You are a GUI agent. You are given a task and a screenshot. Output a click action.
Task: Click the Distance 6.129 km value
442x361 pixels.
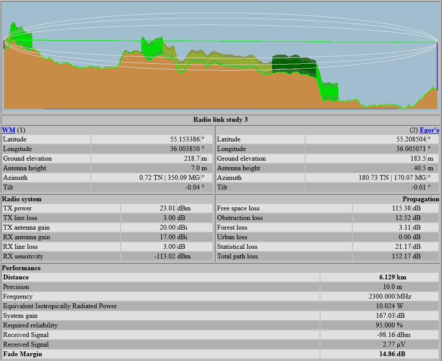(387, 277)
